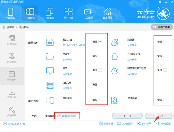Open the 一键备份 section
The image size is (174, 132).
click(49, 13)
